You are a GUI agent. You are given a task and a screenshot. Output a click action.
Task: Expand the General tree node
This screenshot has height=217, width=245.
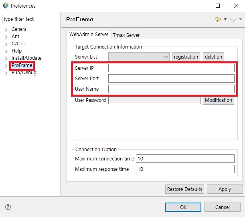click(6, 29)
